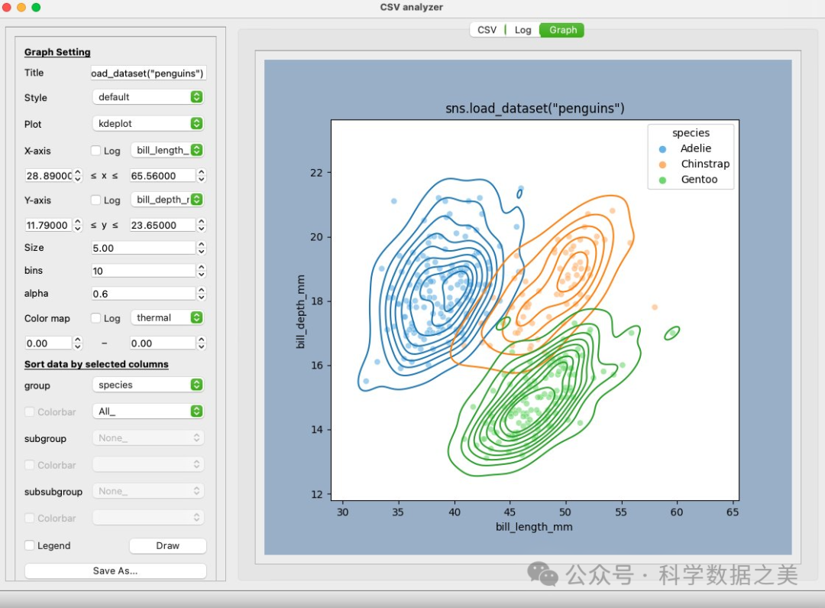Image resolution: width=825 pixels, height=608 pixels.
Task: Open the group dropdown showing species
Action: [148, 385]
